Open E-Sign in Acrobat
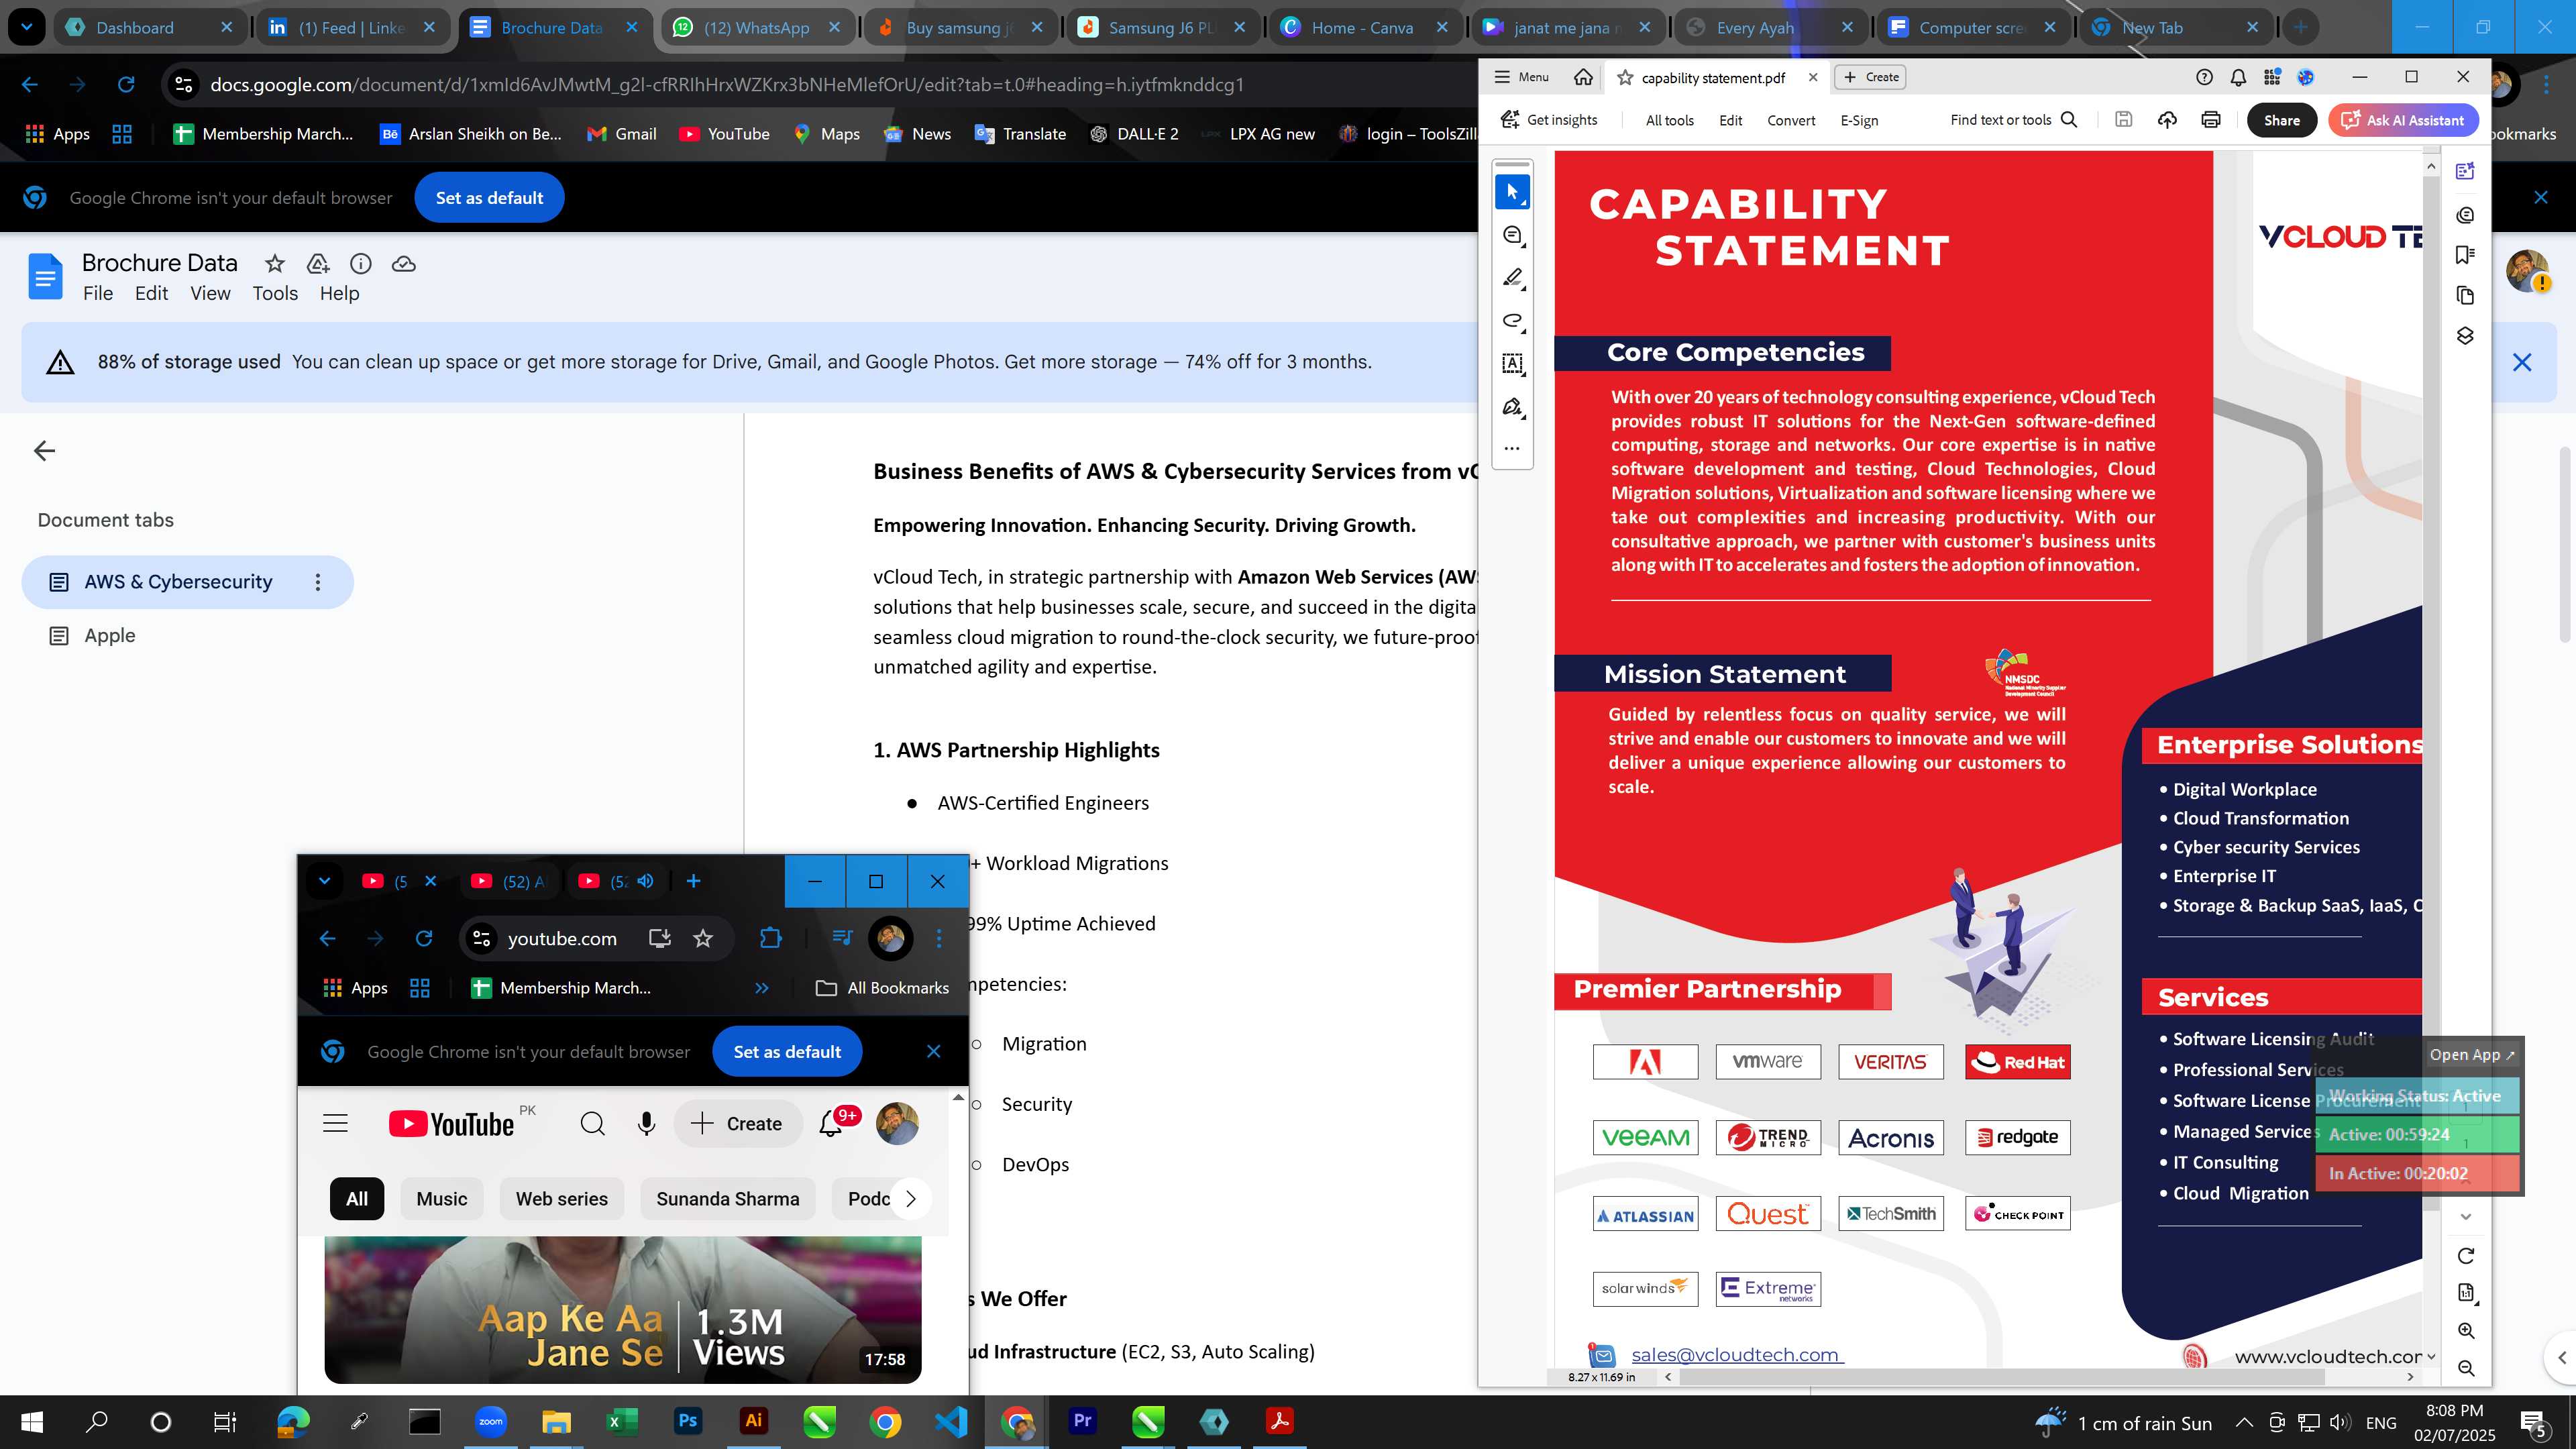Screen dimensions: 2576x1449 click(x=1859, y=120)
